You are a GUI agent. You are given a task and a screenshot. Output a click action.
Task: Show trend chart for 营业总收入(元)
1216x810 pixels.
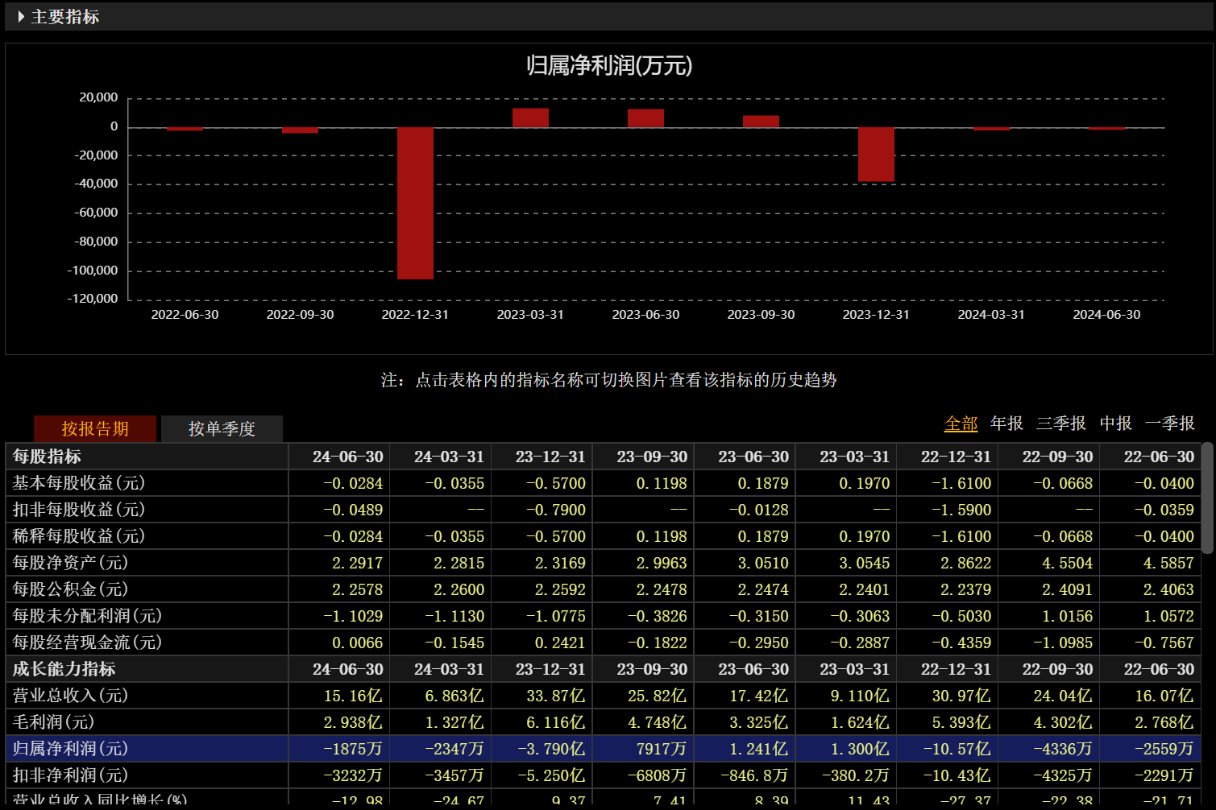70,696
